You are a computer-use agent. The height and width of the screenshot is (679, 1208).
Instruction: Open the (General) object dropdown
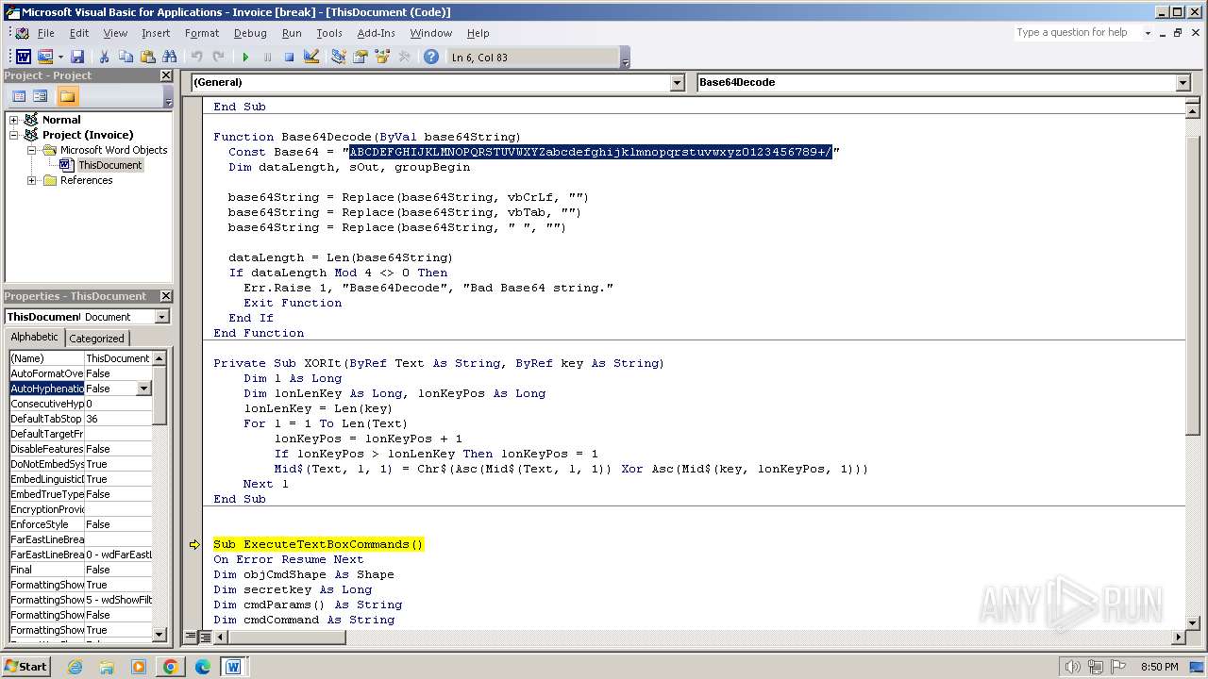click(x=677, y=83)
